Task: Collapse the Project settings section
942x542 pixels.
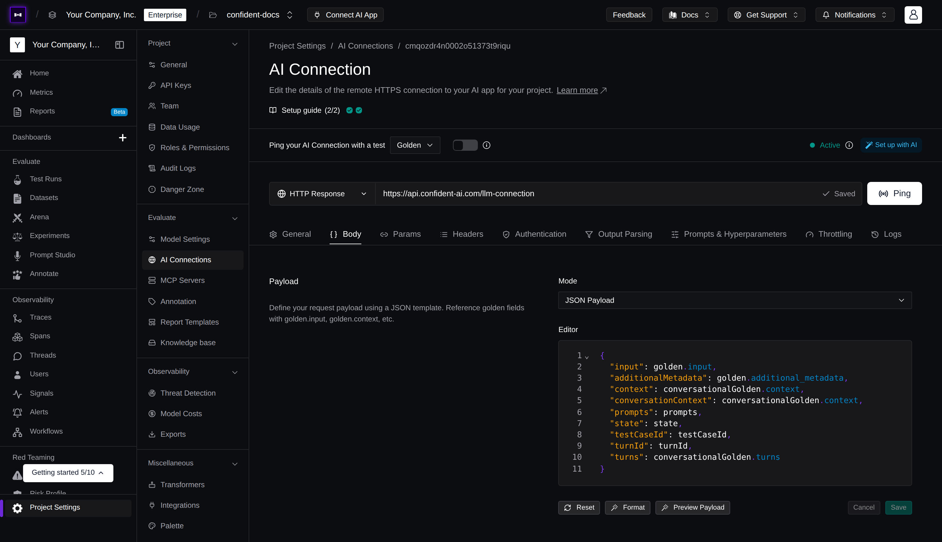Action: click(235, 44)
